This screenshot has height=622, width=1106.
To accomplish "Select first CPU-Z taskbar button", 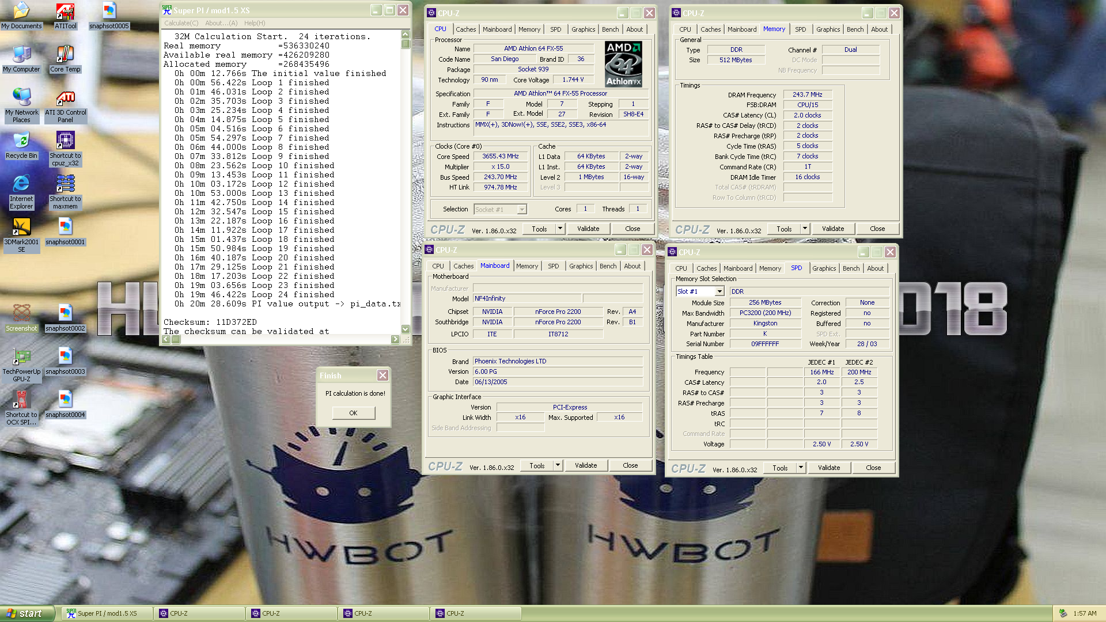I will [x=199, y=613].
